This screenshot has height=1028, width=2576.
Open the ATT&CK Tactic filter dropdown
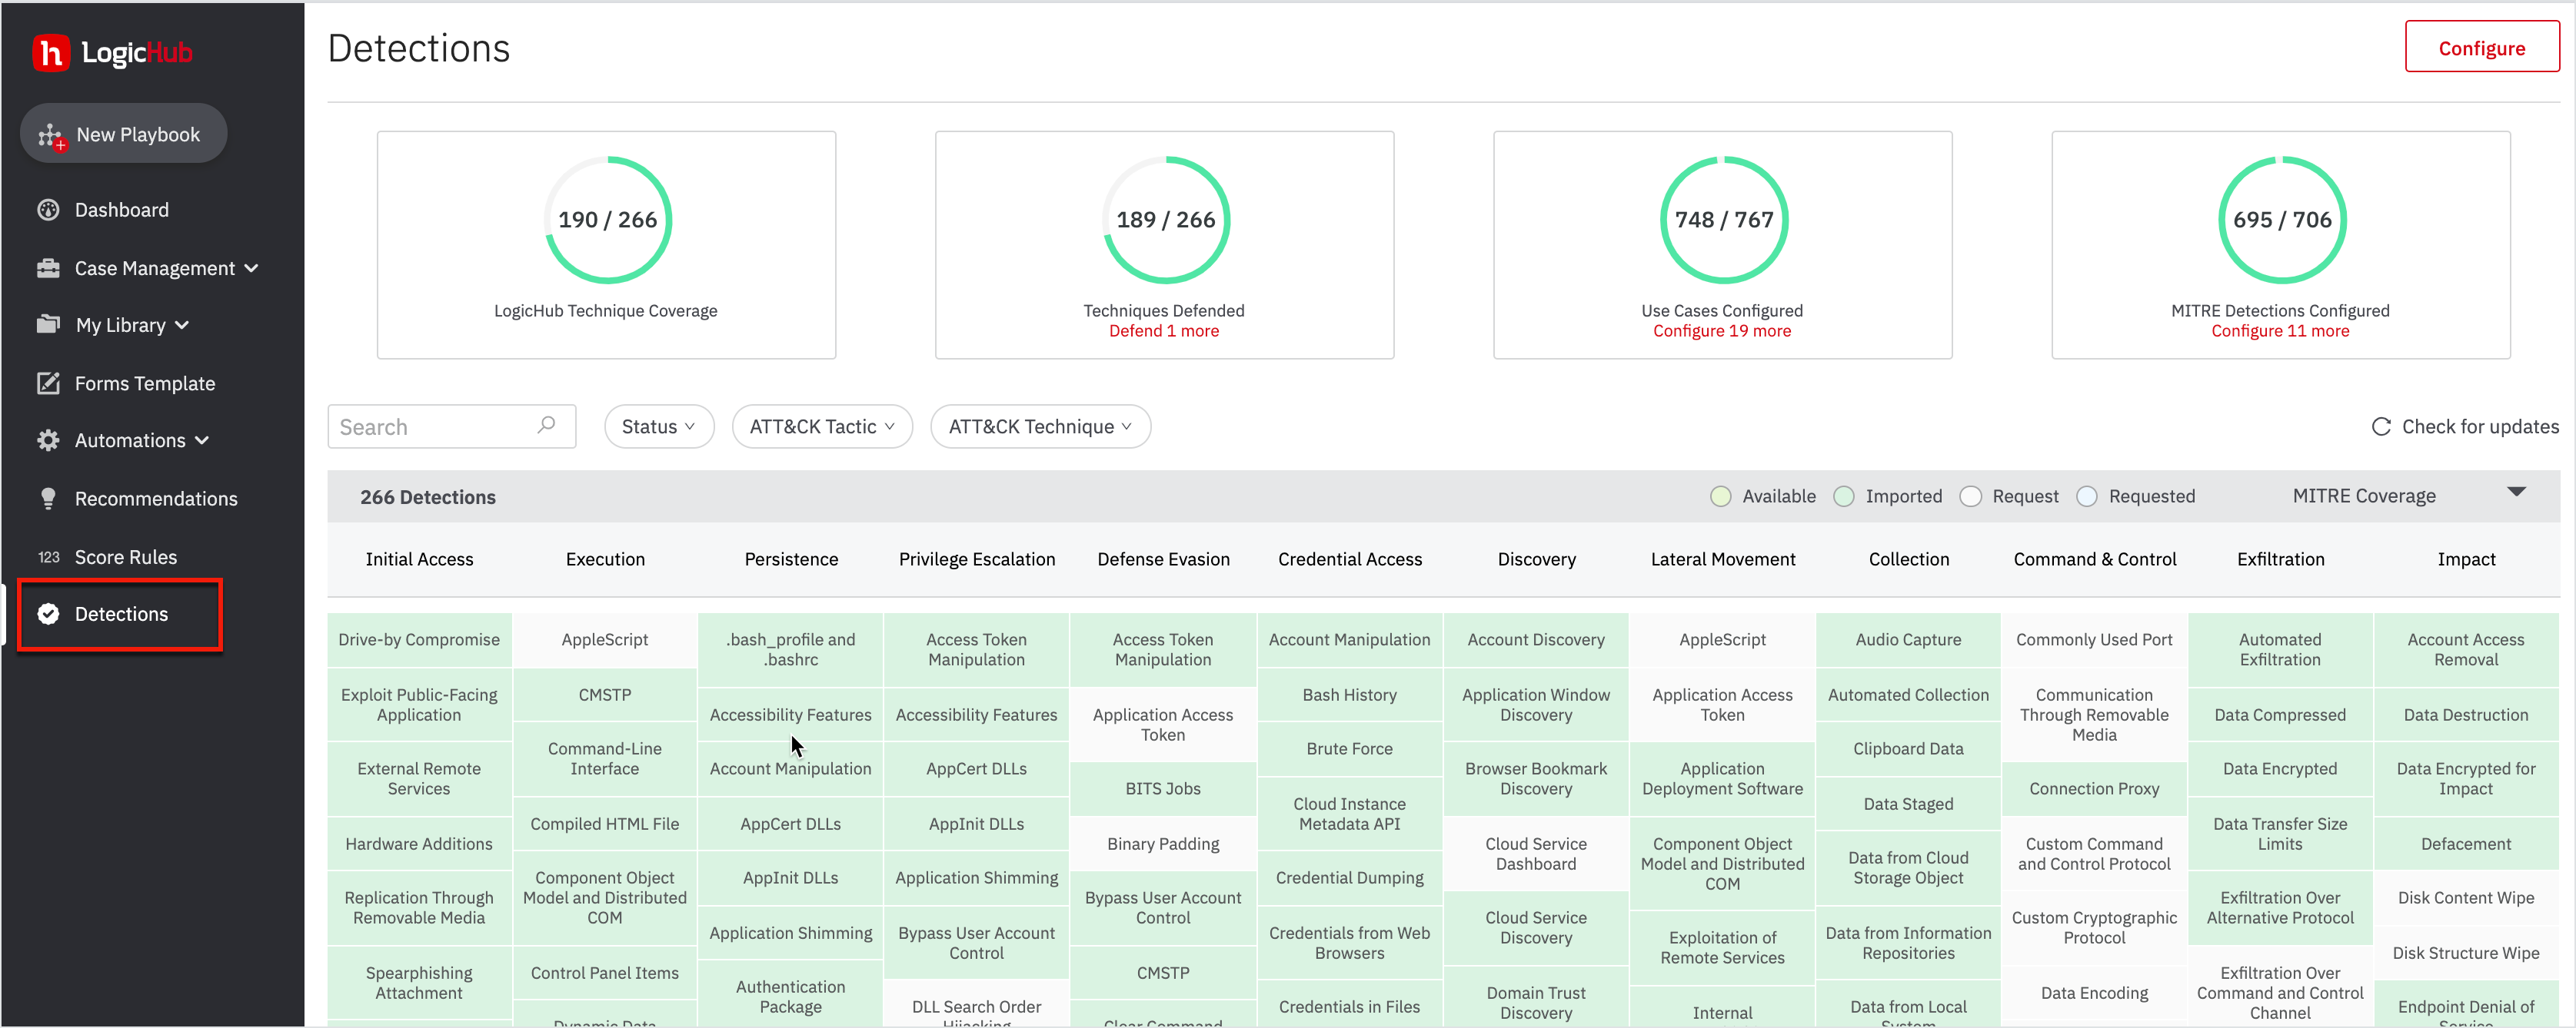click(x=822, y=426)
